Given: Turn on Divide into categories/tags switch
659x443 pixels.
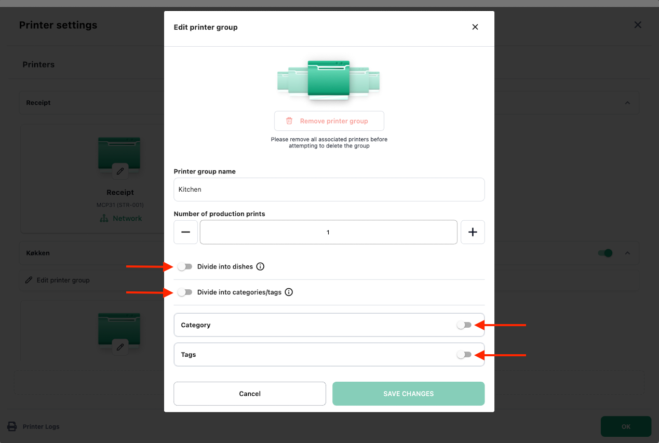Looking at the screenshot, I should (185, 292).
